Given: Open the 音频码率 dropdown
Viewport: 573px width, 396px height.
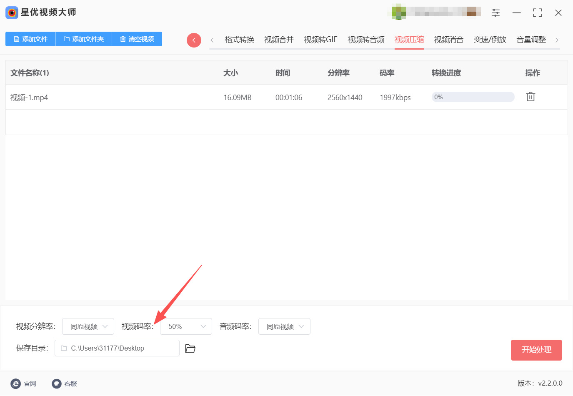Looking at the screenshot, I should click(284, 326).
